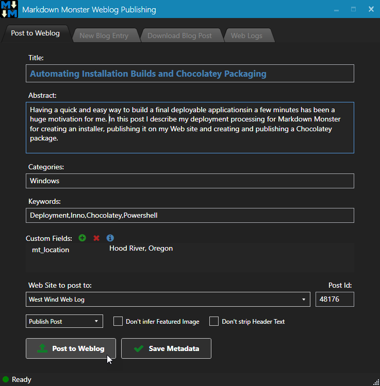The height and width of the screenshot is (386, 380).
Task: Click the Keywords input field
Action: click(x=190, y=216)
